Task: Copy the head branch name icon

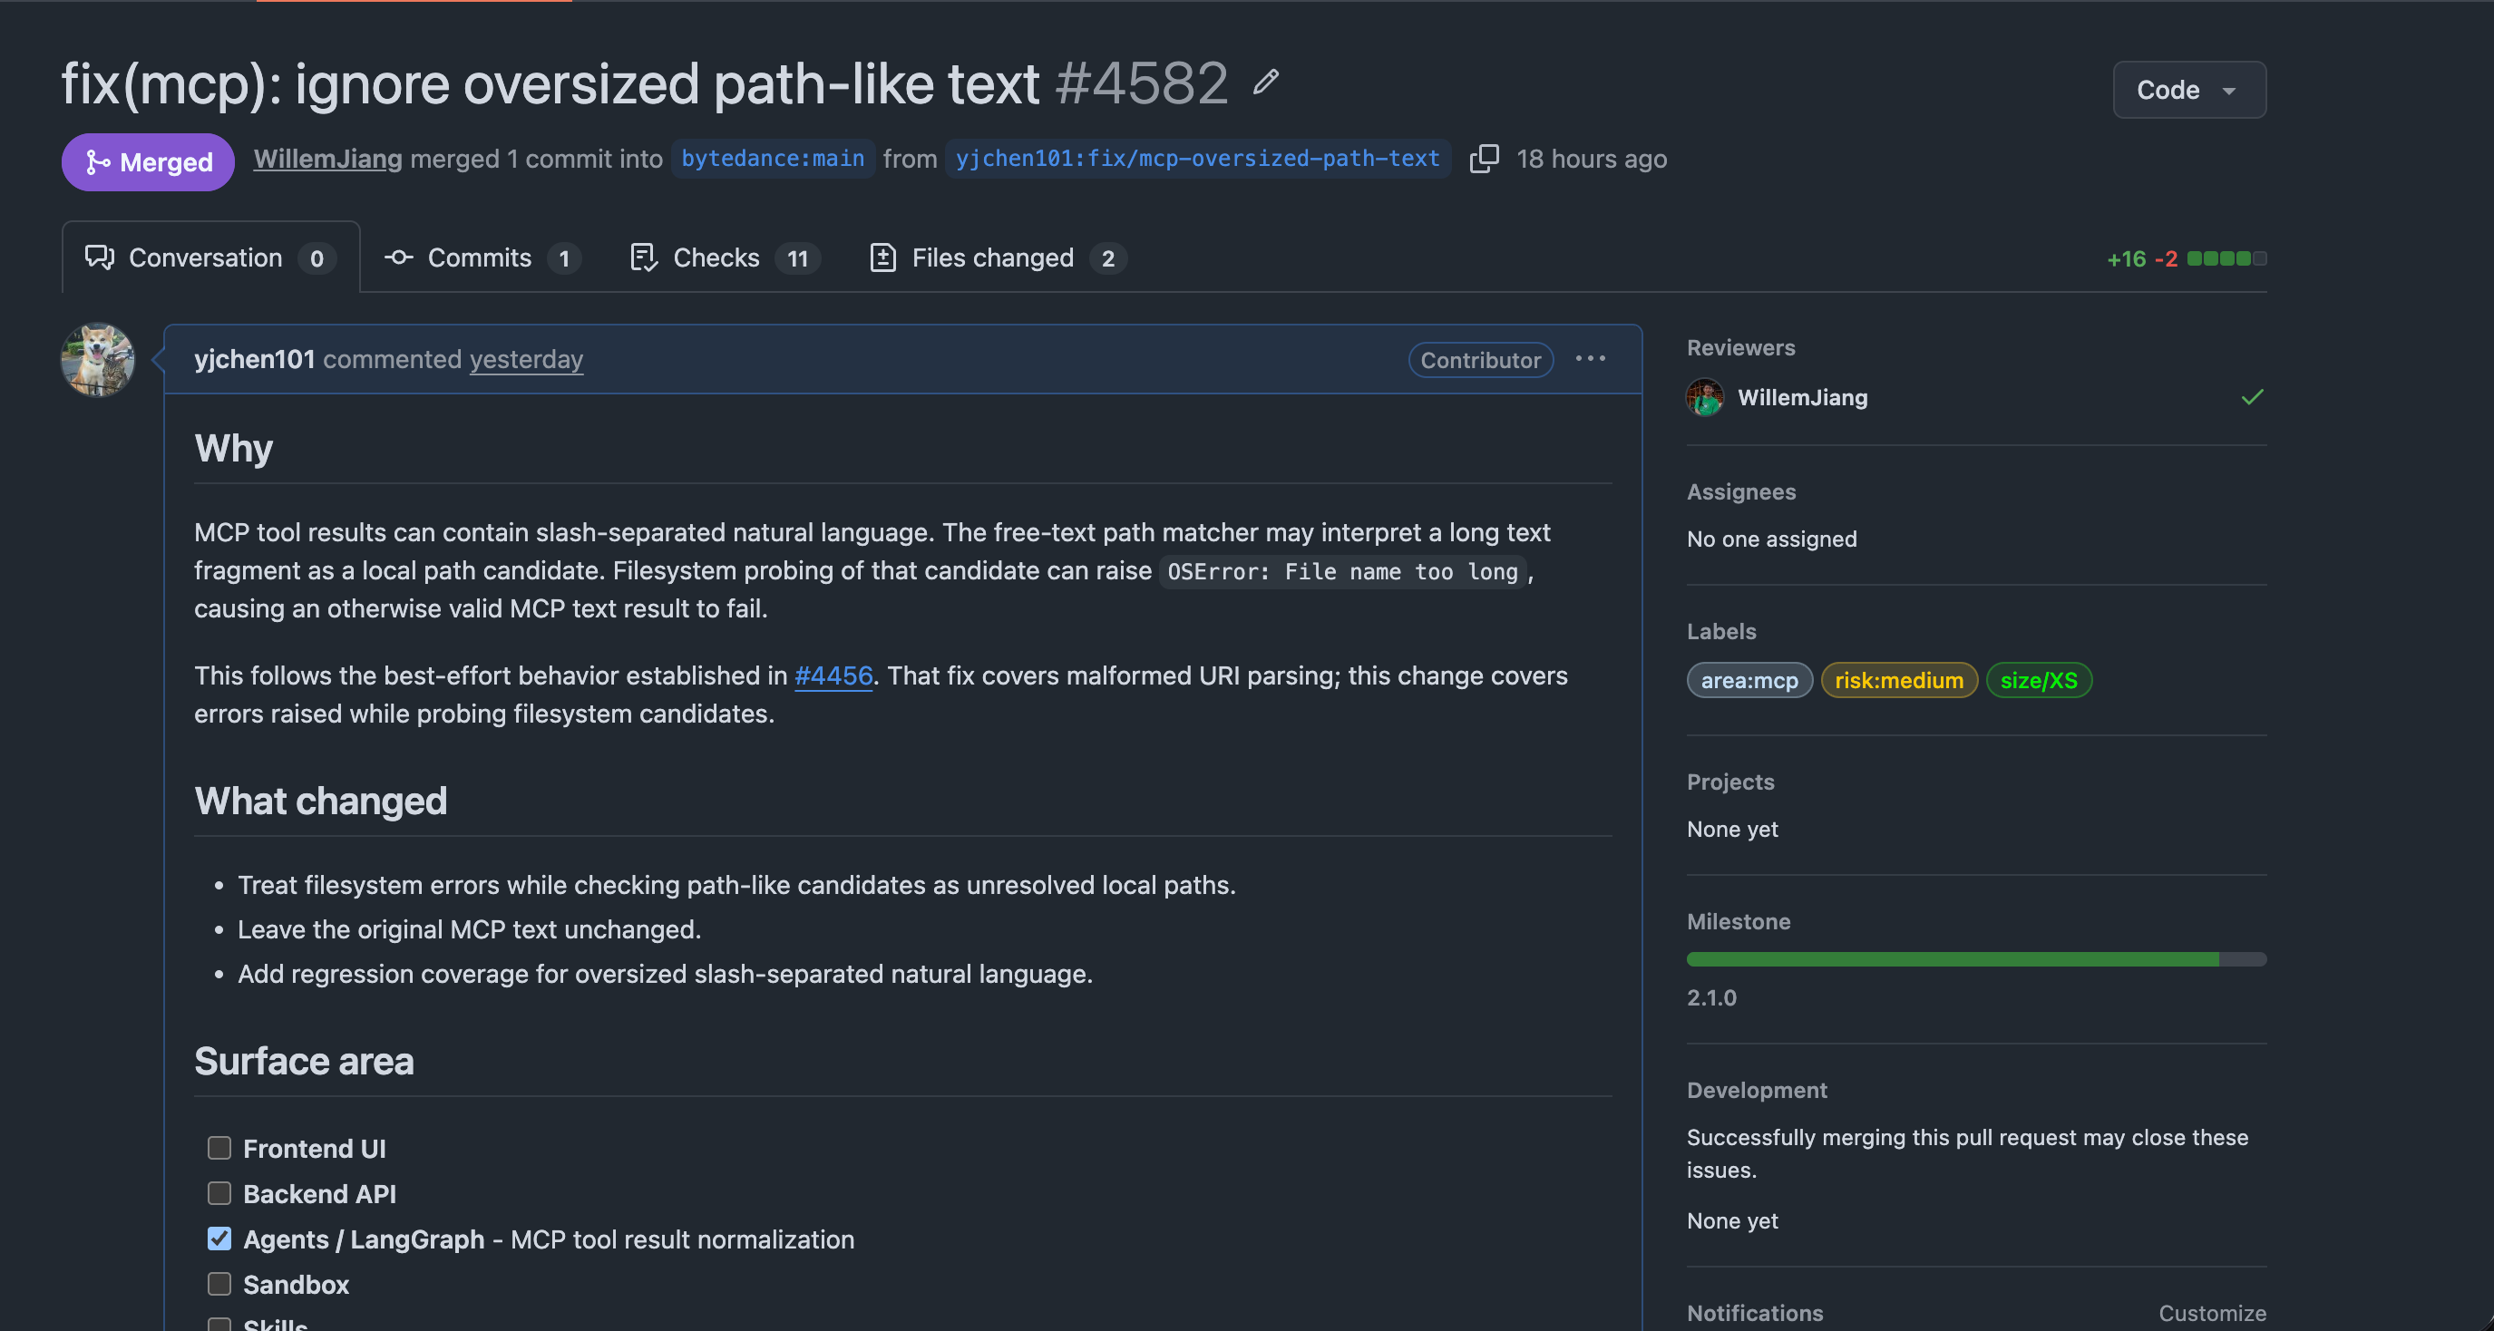Action: (1483, 159)
